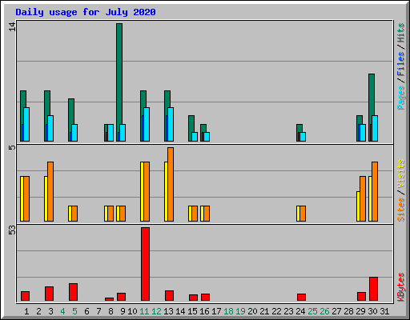Click the 'KBytes' legend label
The height and width of the screenshot is (320, 410).
tap(400, 287)
